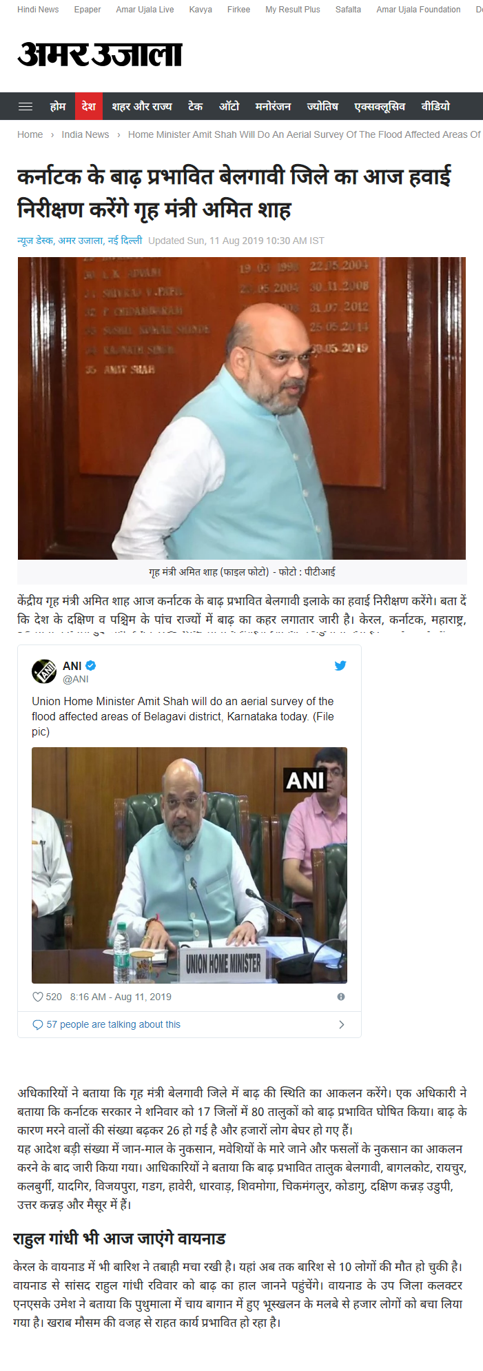
Task: Click the main Amit Shah article photo
Action: tap(242, 408)
